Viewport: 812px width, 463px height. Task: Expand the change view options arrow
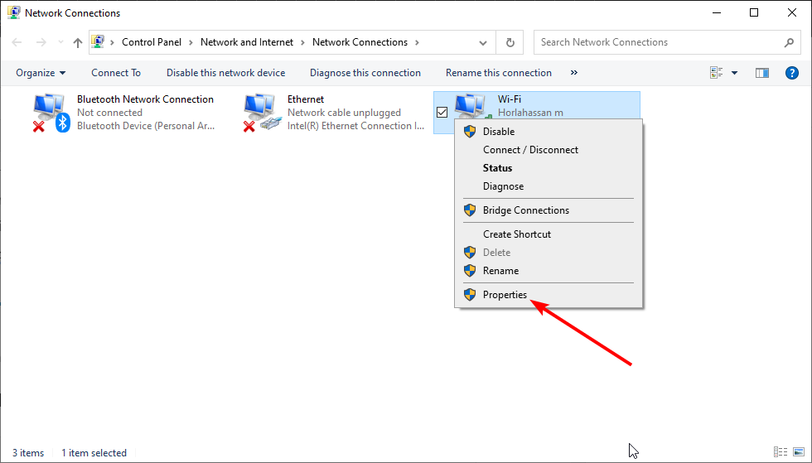point(734,73)
